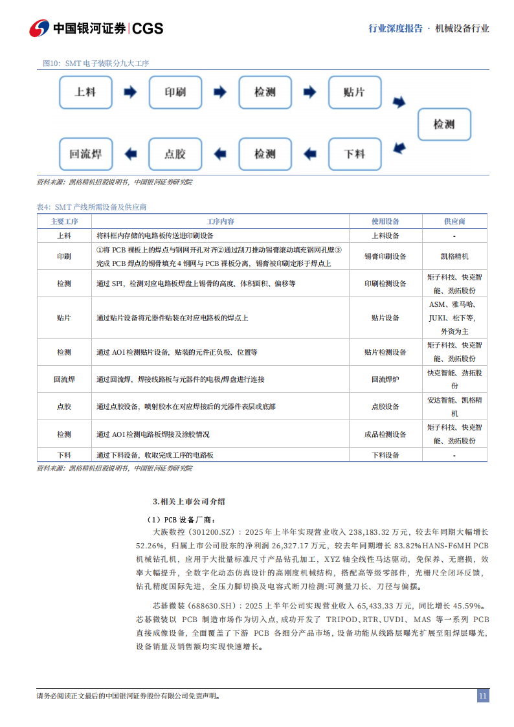Viewport: 514px width, 727px height.
Task: Click the company name 大族数控 (301200.SZ)
Action: click(x=194, y=532)
